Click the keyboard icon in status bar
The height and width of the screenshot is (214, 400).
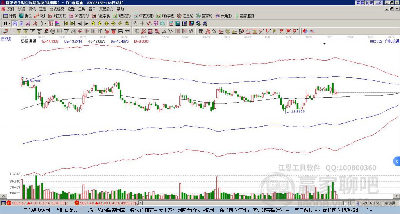click(3, 203)
